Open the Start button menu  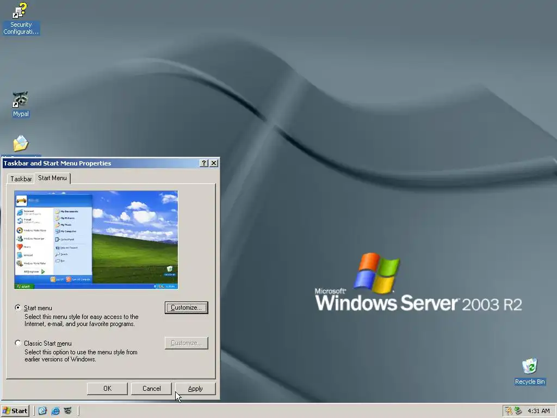pos(15,411)
